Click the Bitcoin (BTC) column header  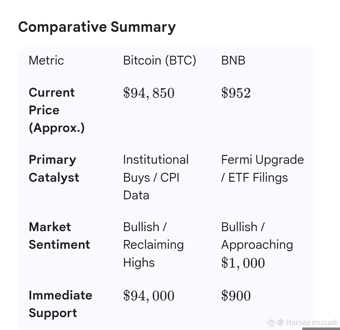(160, 60)
